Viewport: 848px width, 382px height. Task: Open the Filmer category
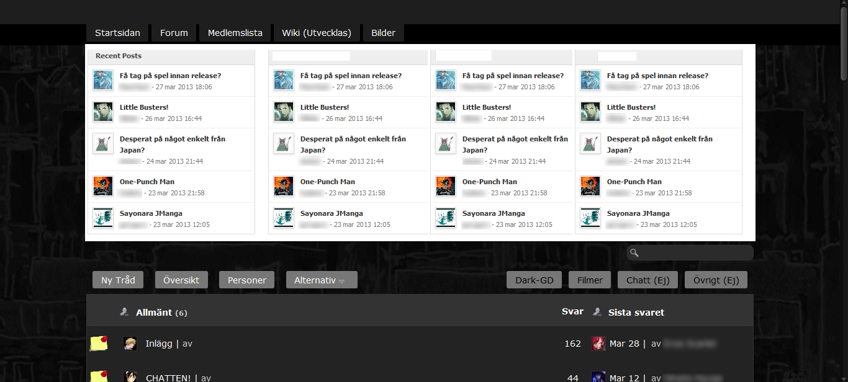pyautogui.click(x=590, y=280)
